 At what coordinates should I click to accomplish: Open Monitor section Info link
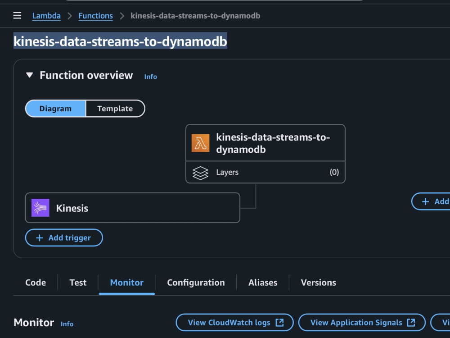[x=67, y=324]
